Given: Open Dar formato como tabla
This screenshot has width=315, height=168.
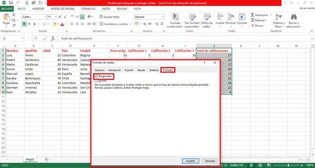Looking at the screenshot, I should click(192, 21).
